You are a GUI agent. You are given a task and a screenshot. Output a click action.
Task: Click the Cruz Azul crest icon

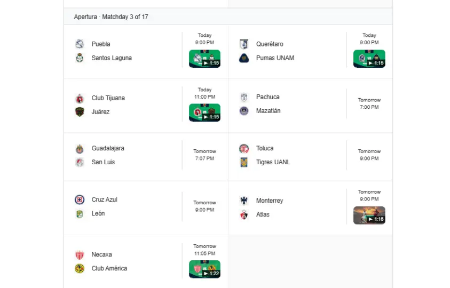(x=80, y=199)
